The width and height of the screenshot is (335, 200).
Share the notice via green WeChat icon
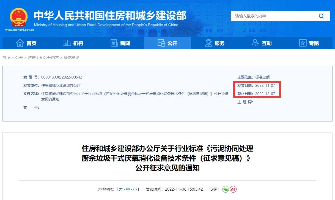[x=226, y=189]
